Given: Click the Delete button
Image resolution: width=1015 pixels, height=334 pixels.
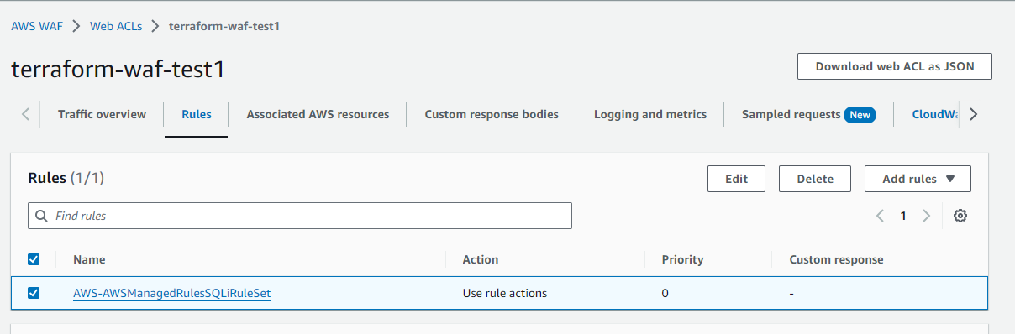Looking at the screenshot, I should click(x=815, y=179).
